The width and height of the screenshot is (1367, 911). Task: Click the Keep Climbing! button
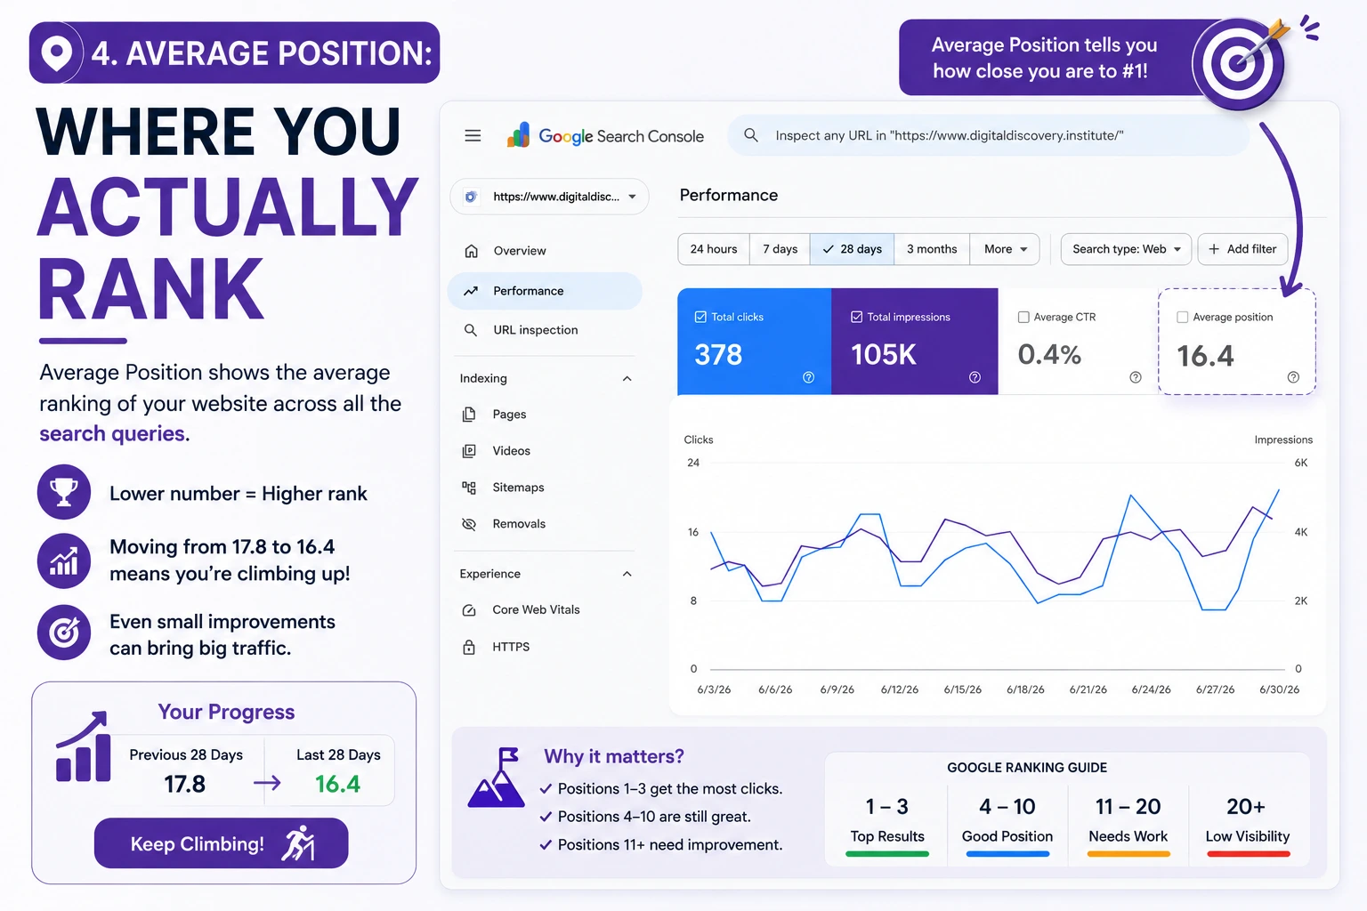[x=221, y=843]
